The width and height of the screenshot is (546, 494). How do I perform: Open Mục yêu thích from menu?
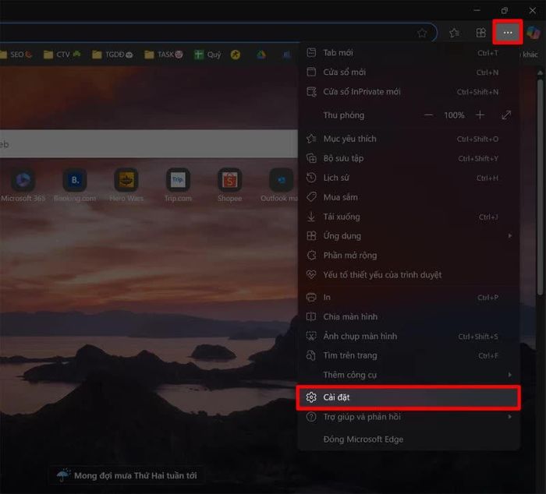click(409, 139)
